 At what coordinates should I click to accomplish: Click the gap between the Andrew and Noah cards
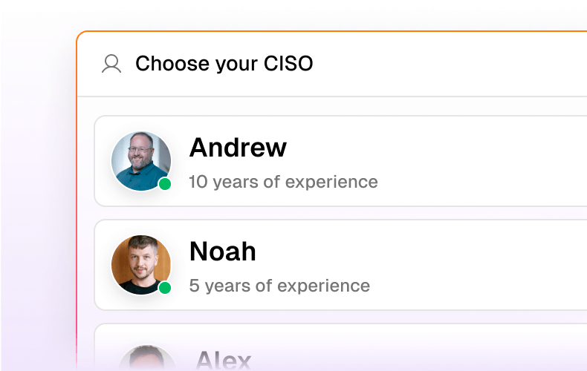[337, 213]
